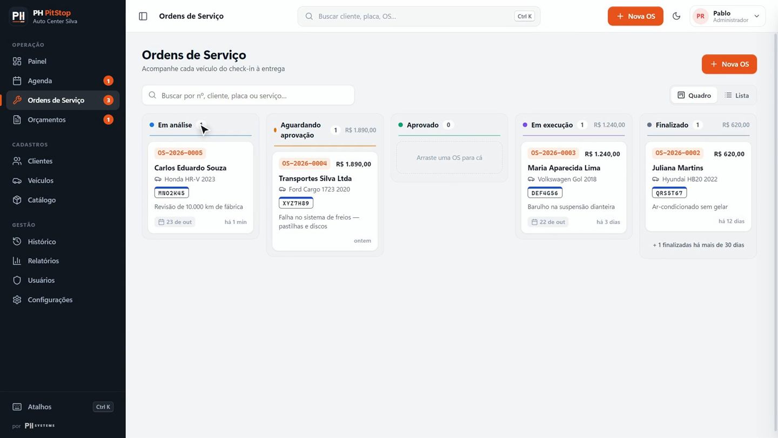Open the Pablo Administrador user menu
778x438 pixels.
point(728,16)
